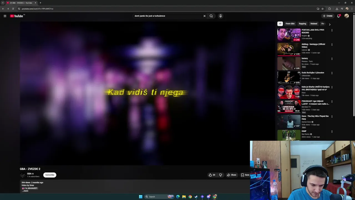Like the video with thumbs up
Viewport: 355px width, 200px height.
pos(212,175)
